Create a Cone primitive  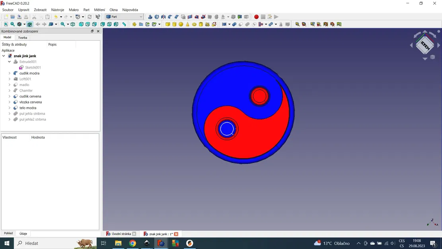coord(188,24)
